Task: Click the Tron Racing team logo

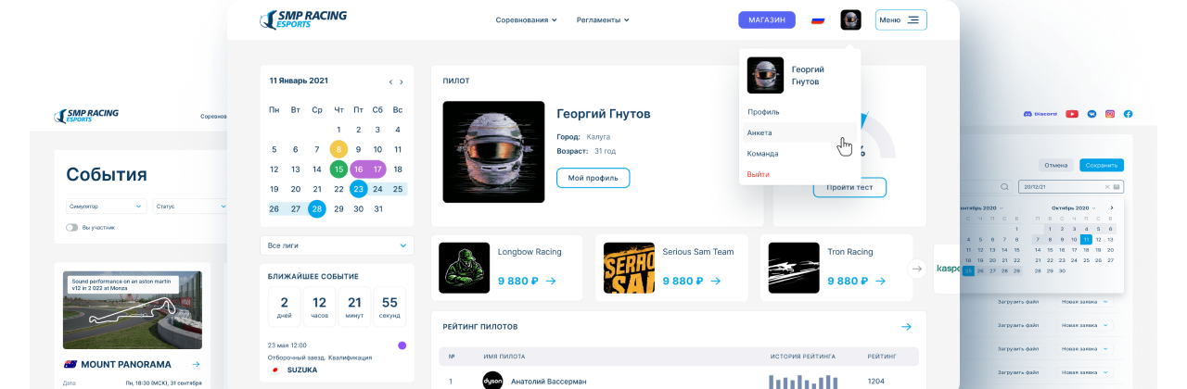Action: coord(794,268)
